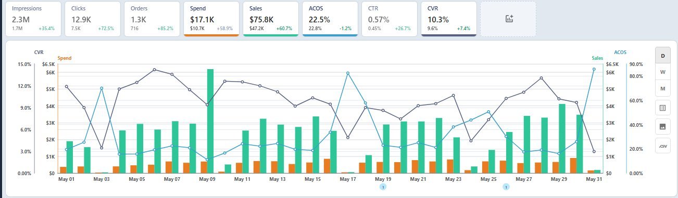
Task: Toggle the ACOS metric card
Action: (330, 19)
